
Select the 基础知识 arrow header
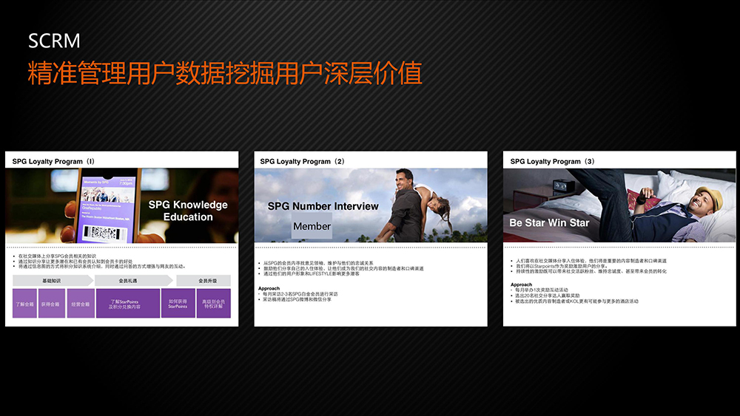point(53,281)
